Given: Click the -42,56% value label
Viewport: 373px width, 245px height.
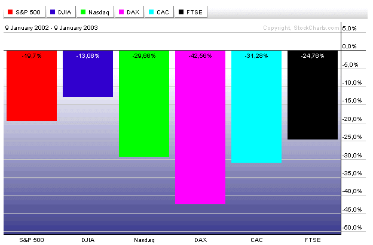Looking at the screenshot, I should (x=200, y=55).
